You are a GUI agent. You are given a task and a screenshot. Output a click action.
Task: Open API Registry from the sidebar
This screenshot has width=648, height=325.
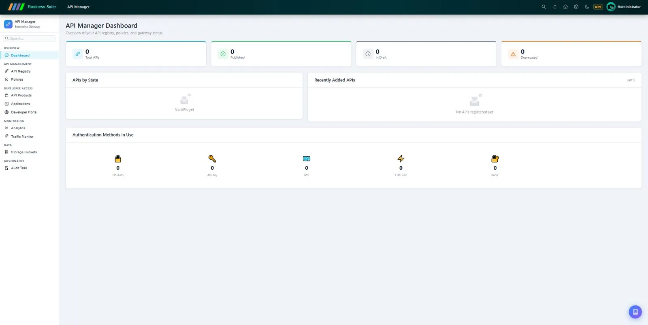click(29, 71)
